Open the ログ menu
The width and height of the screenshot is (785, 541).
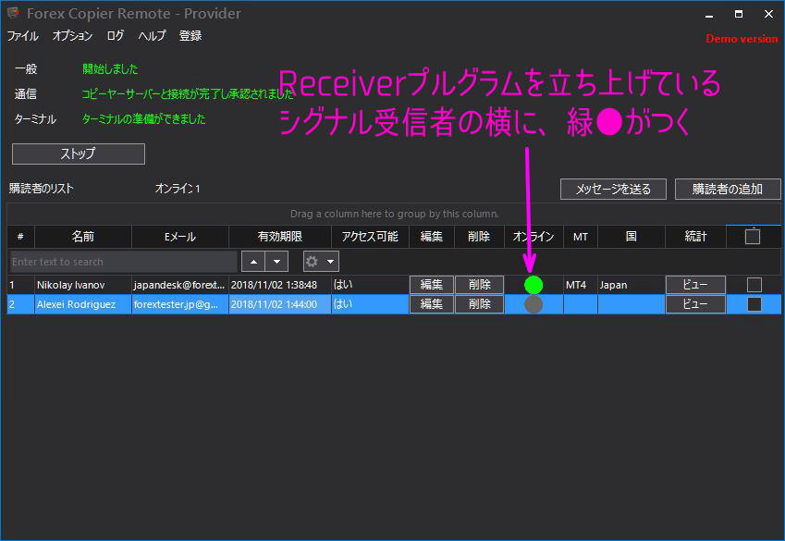click(115, 36)
